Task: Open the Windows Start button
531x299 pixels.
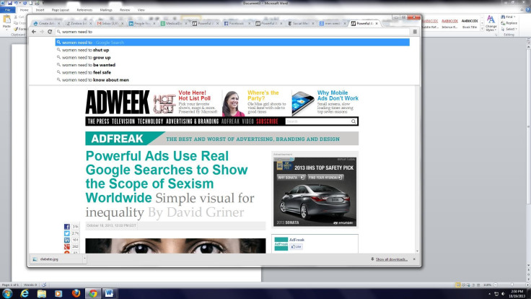Action: [7, 293]
